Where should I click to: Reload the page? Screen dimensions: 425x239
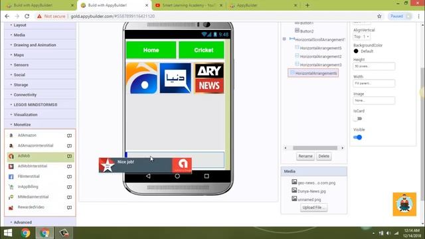pos(27,16)
